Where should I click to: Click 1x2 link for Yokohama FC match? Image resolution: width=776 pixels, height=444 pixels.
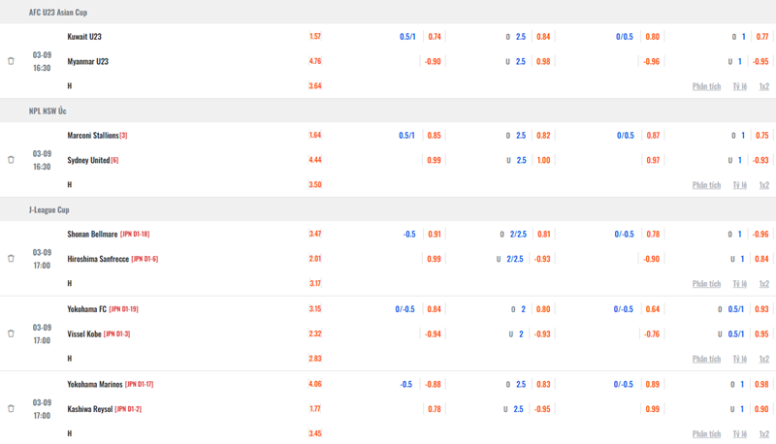[x=764, y=359]
